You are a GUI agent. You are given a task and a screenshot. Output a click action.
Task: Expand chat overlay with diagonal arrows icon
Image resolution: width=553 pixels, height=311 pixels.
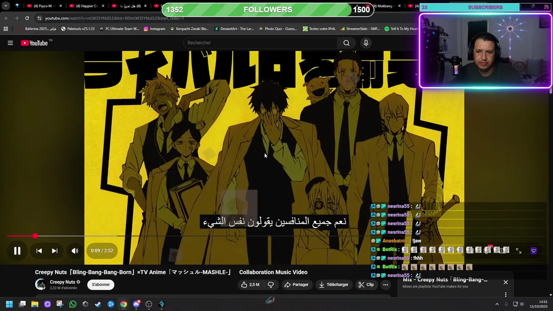tap(518, 251)
